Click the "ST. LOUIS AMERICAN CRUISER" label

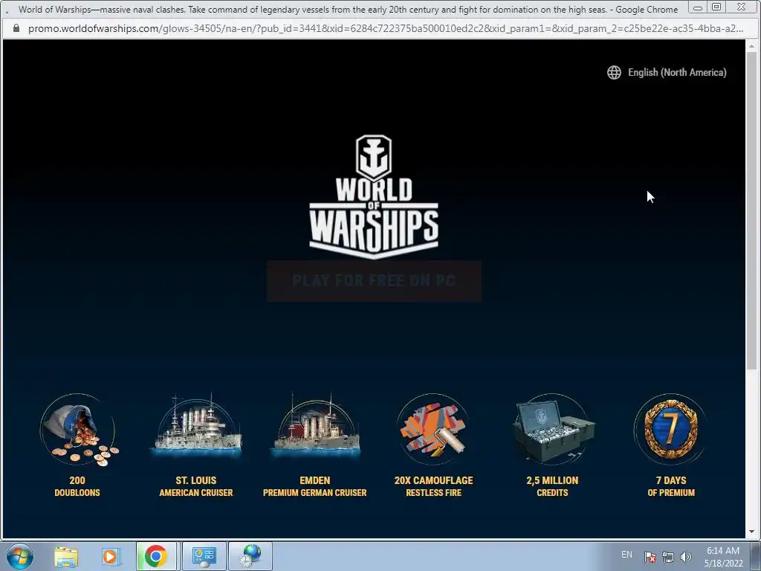pyautogui.click(x=196, y=486)
